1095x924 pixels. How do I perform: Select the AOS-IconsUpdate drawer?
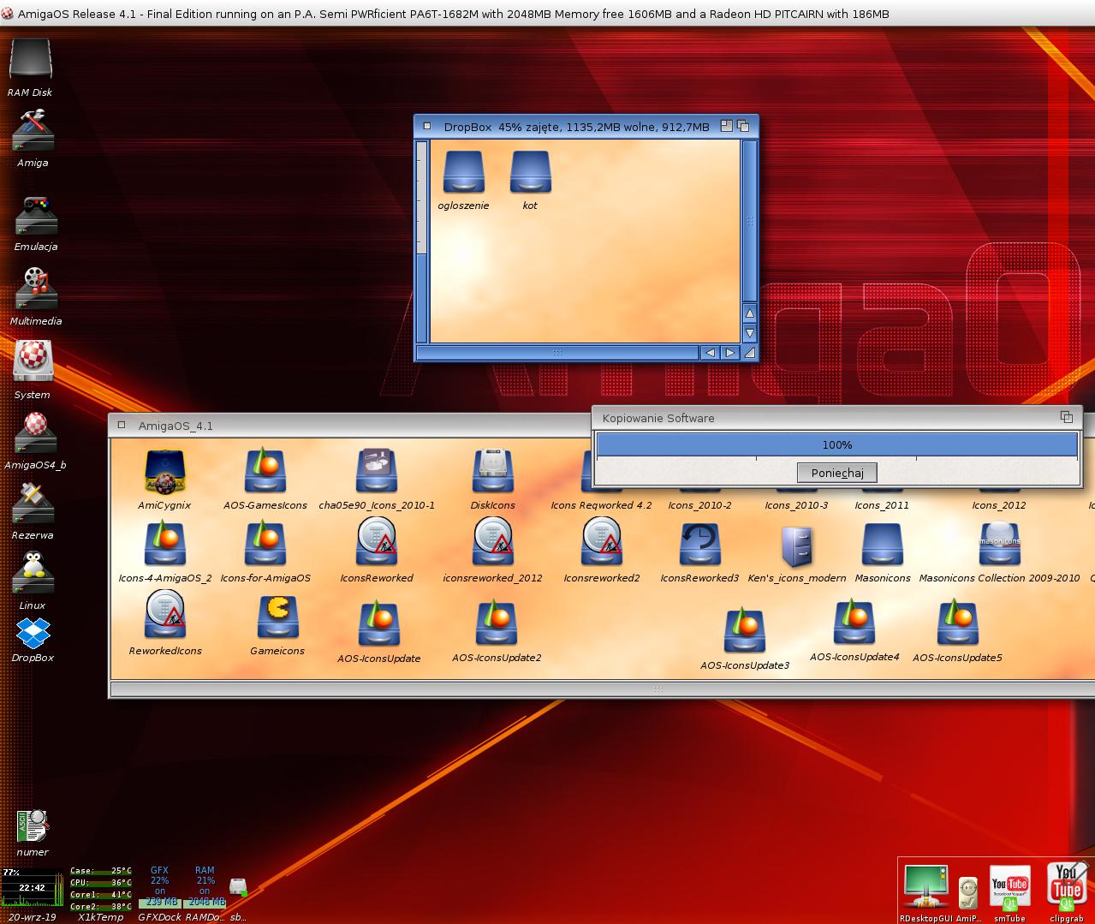click(x=379, y=625)
